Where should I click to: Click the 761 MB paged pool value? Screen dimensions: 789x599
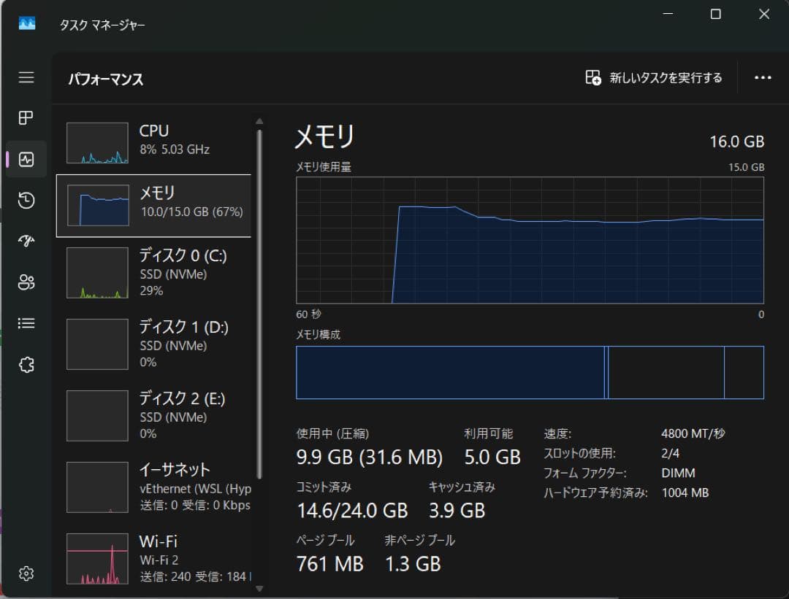pyautogui.click(x=330, y=564)
